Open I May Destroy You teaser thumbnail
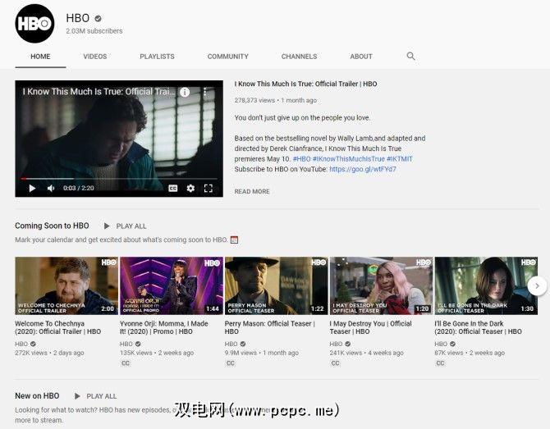This screenshot has height=429, width=550. [381, 285]
